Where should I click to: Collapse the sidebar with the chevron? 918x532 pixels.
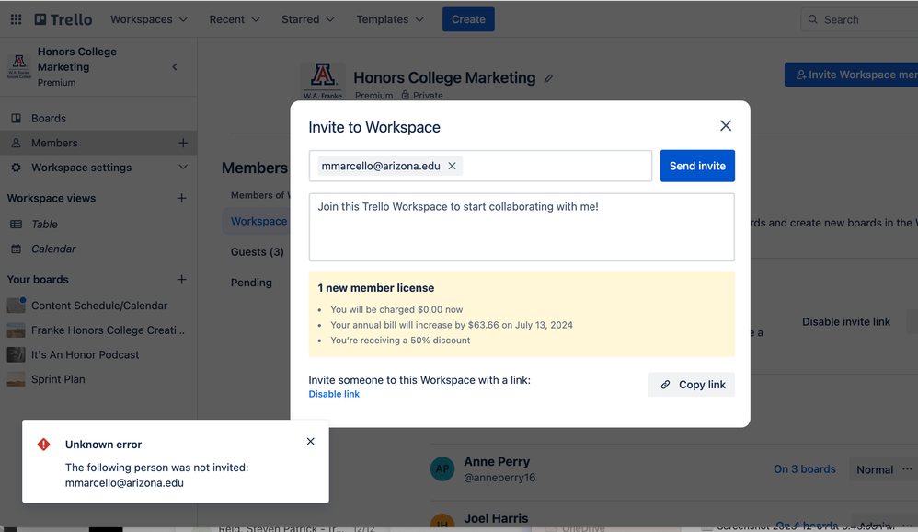(x=175, y=67)
